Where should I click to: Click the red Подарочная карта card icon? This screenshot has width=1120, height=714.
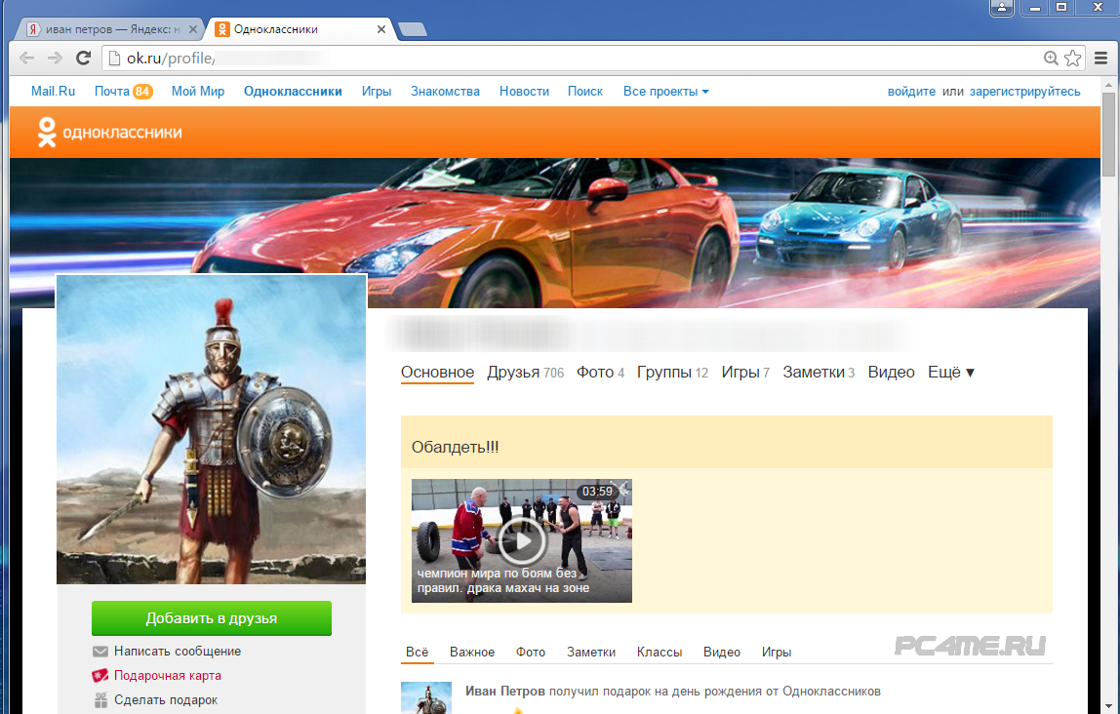pos(100,676)
